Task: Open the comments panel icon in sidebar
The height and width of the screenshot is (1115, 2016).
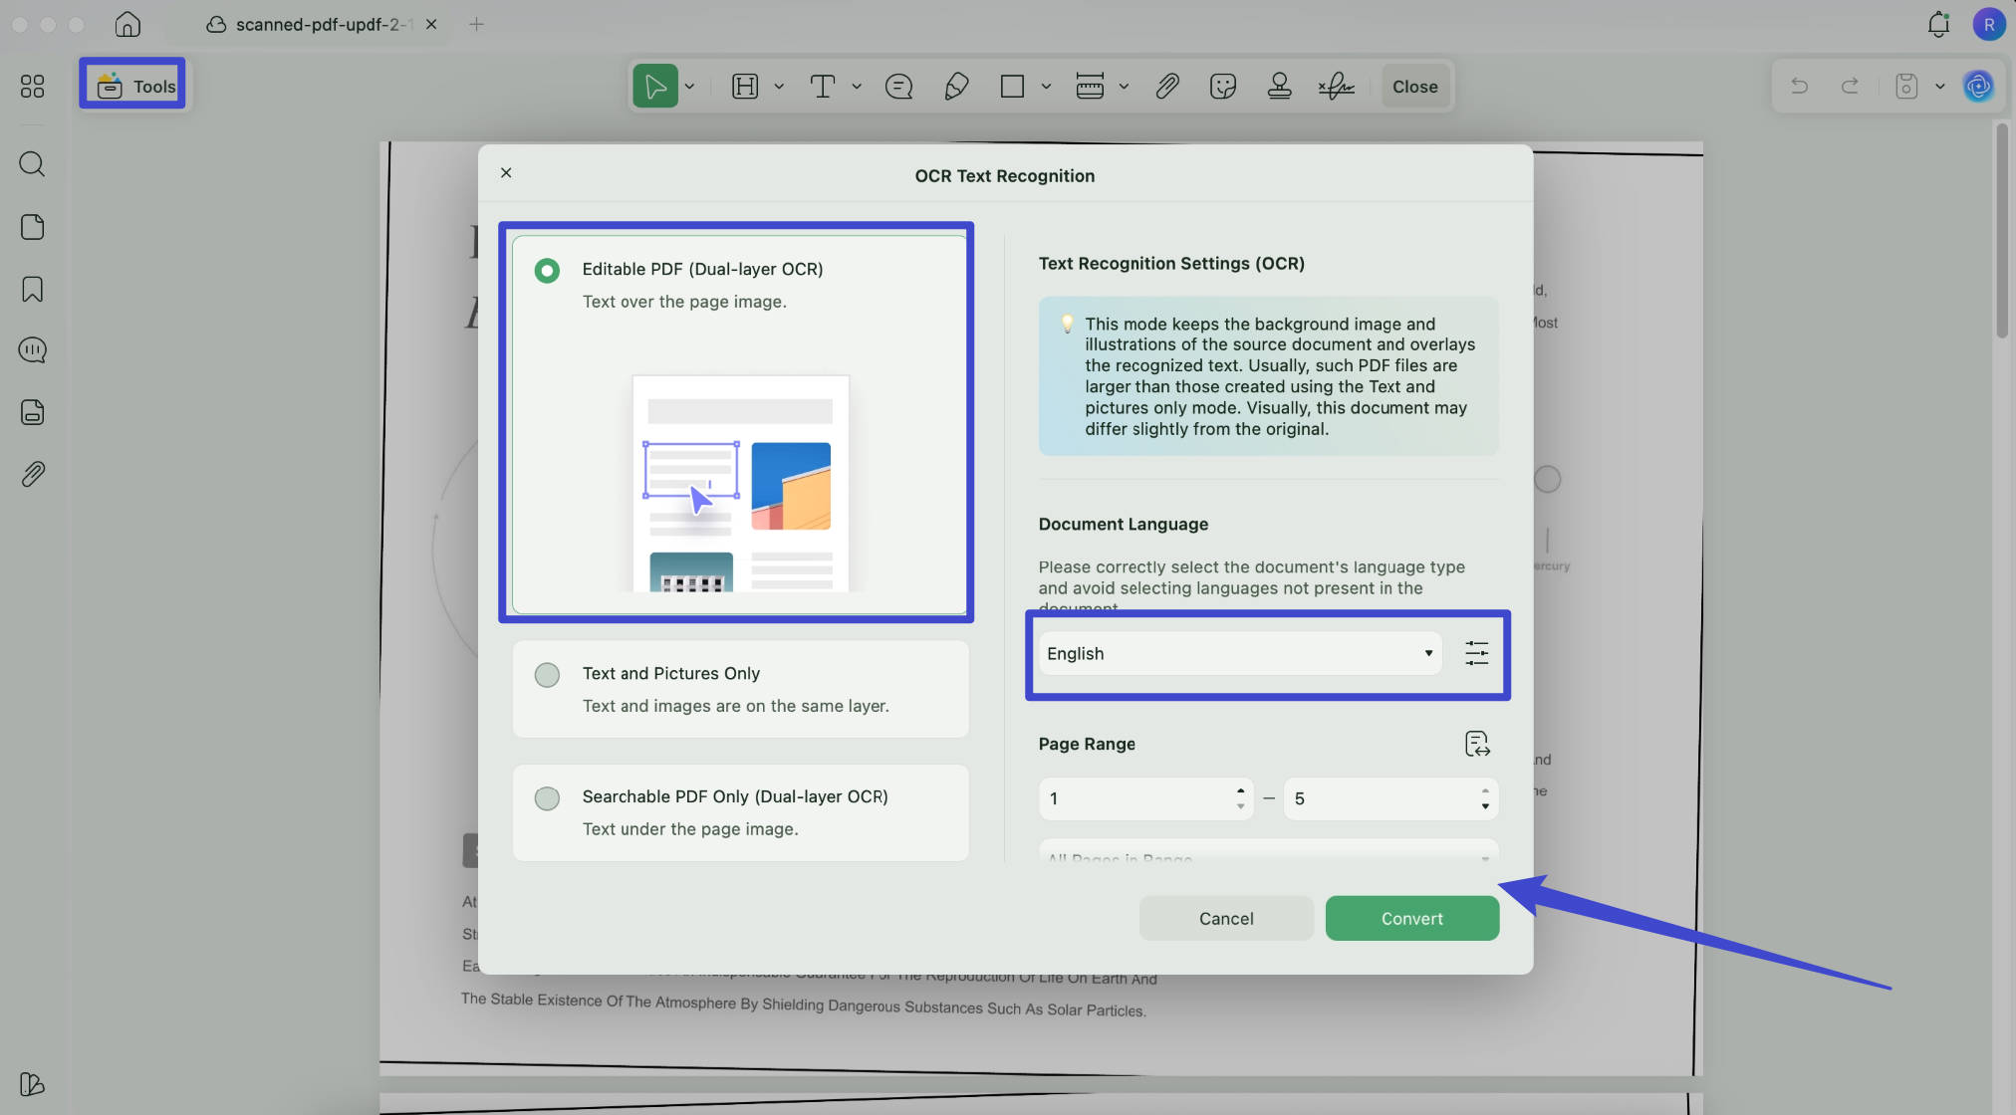Action: (x=32, y=350)
